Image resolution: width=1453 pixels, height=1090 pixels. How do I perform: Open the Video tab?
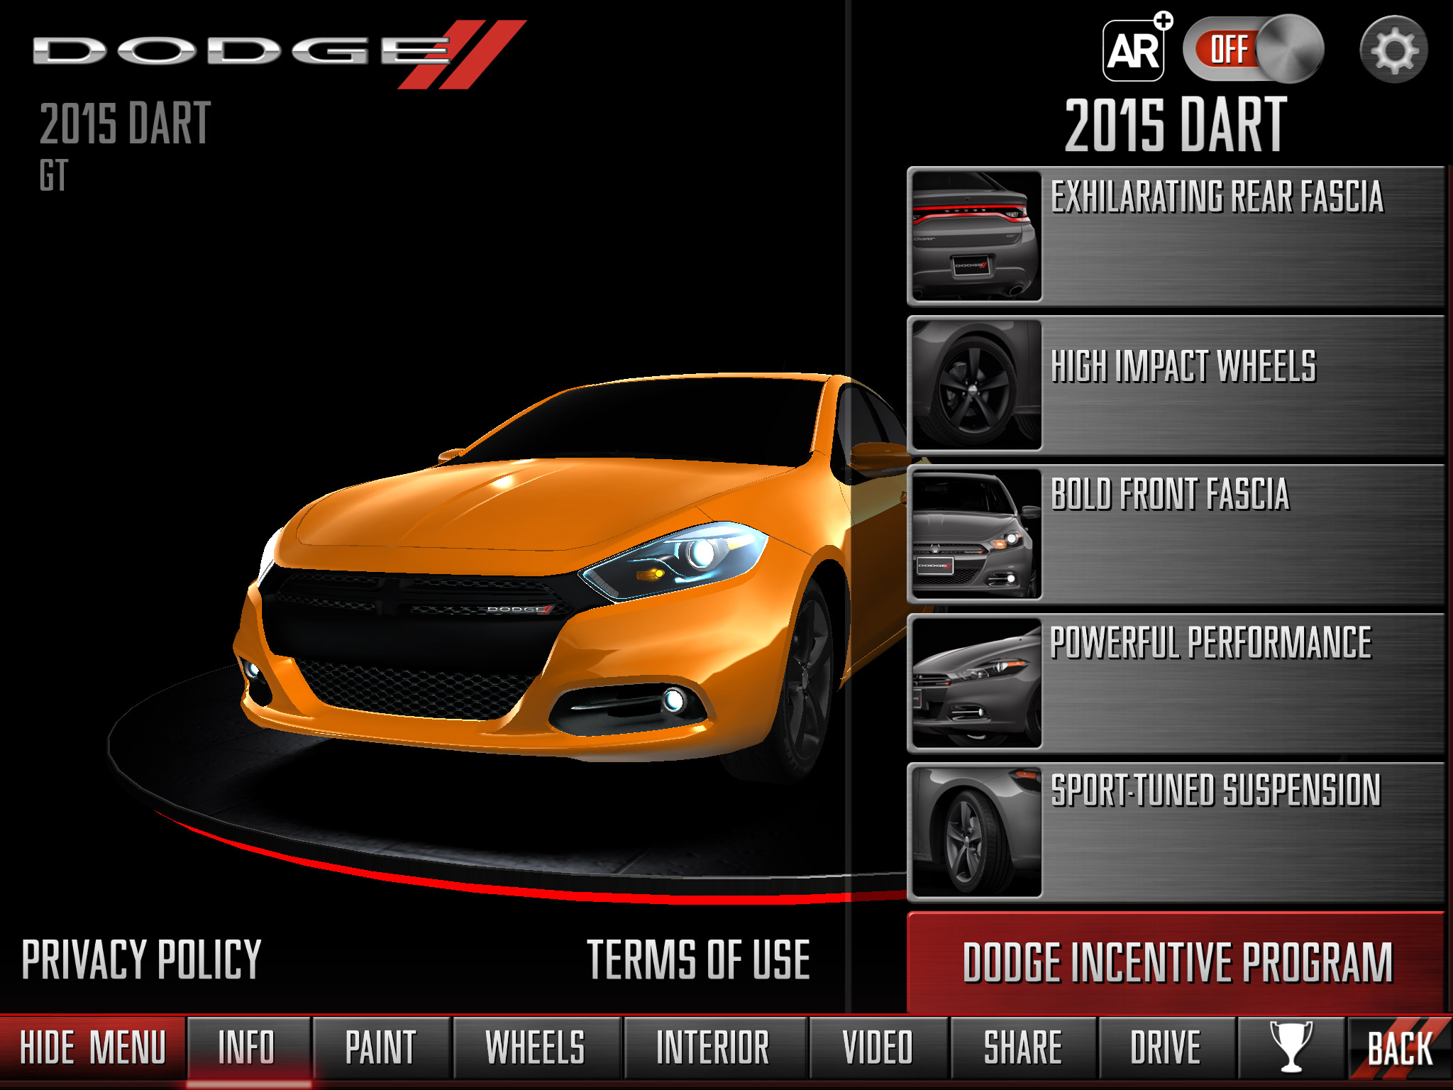coord(878,1047)
